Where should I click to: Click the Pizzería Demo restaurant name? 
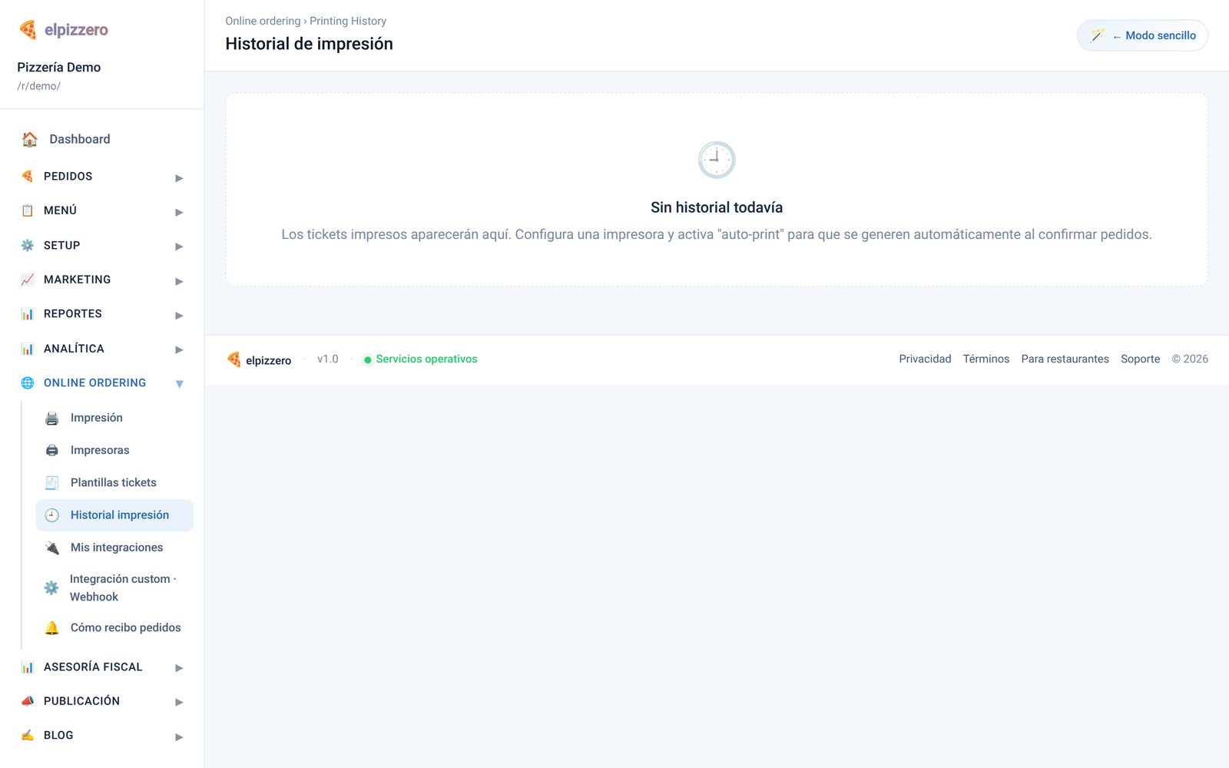click(x=58, y=68)
